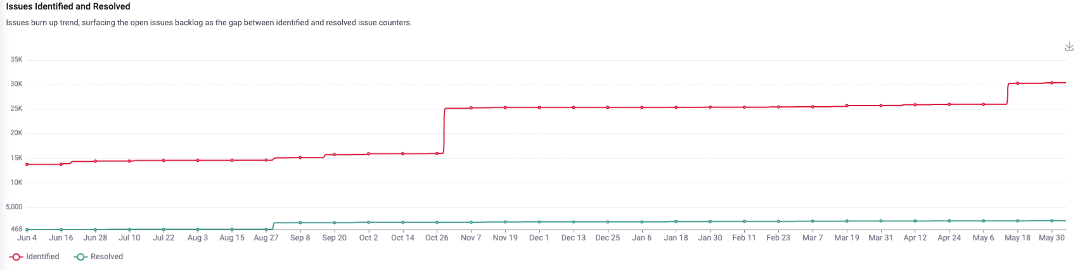Select Identified data point at Jan 18

tap(676, 107)
